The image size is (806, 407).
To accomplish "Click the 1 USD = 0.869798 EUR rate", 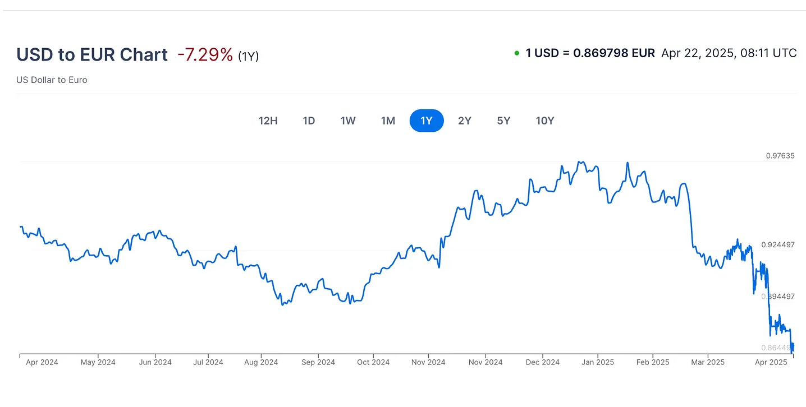I will pyautogui.click(x=590, y=53).
